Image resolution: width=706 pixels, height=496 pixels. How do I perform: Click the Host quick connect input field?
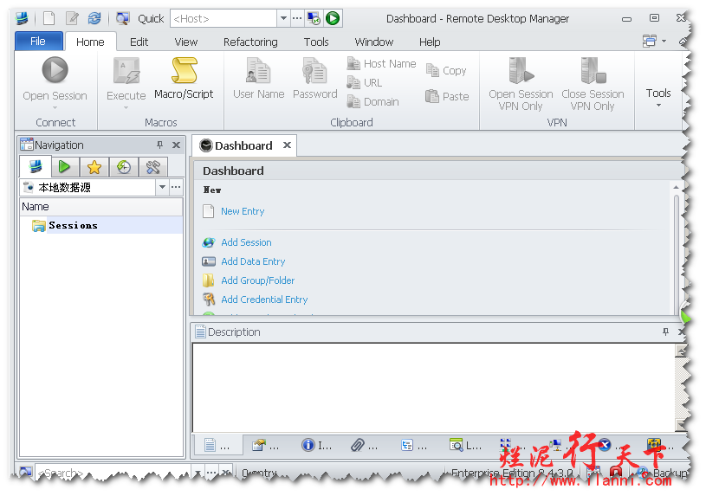point(223,19)
